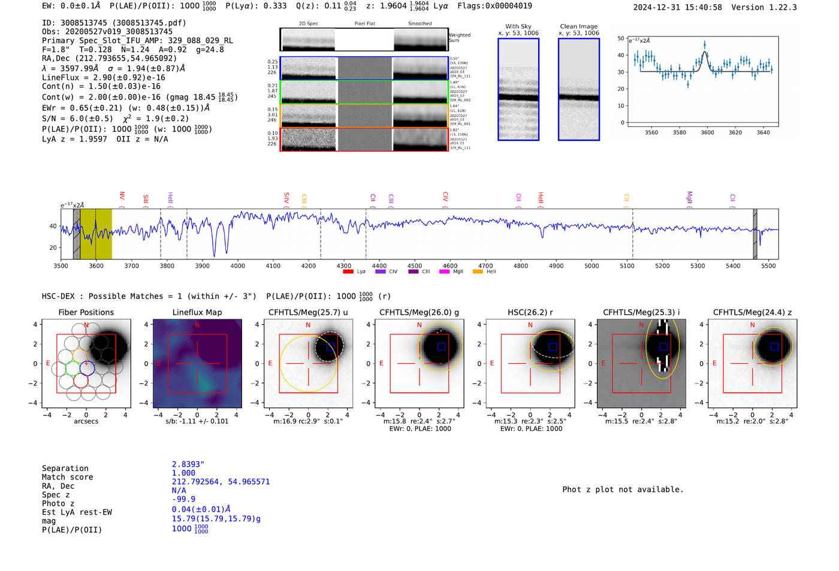Click the S/N = 6.0(±0.5) line
This screenshot has height=571, width=839.
pos(115,118)
